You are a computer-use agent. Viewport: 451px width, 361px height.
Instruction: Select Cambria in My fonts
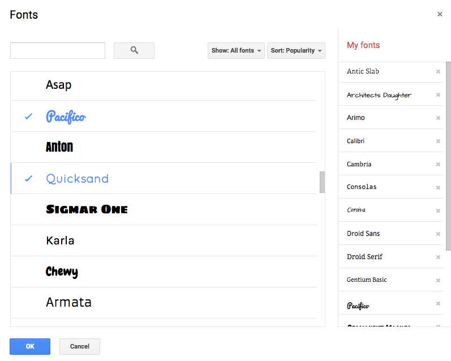click(x=359, y=164)
